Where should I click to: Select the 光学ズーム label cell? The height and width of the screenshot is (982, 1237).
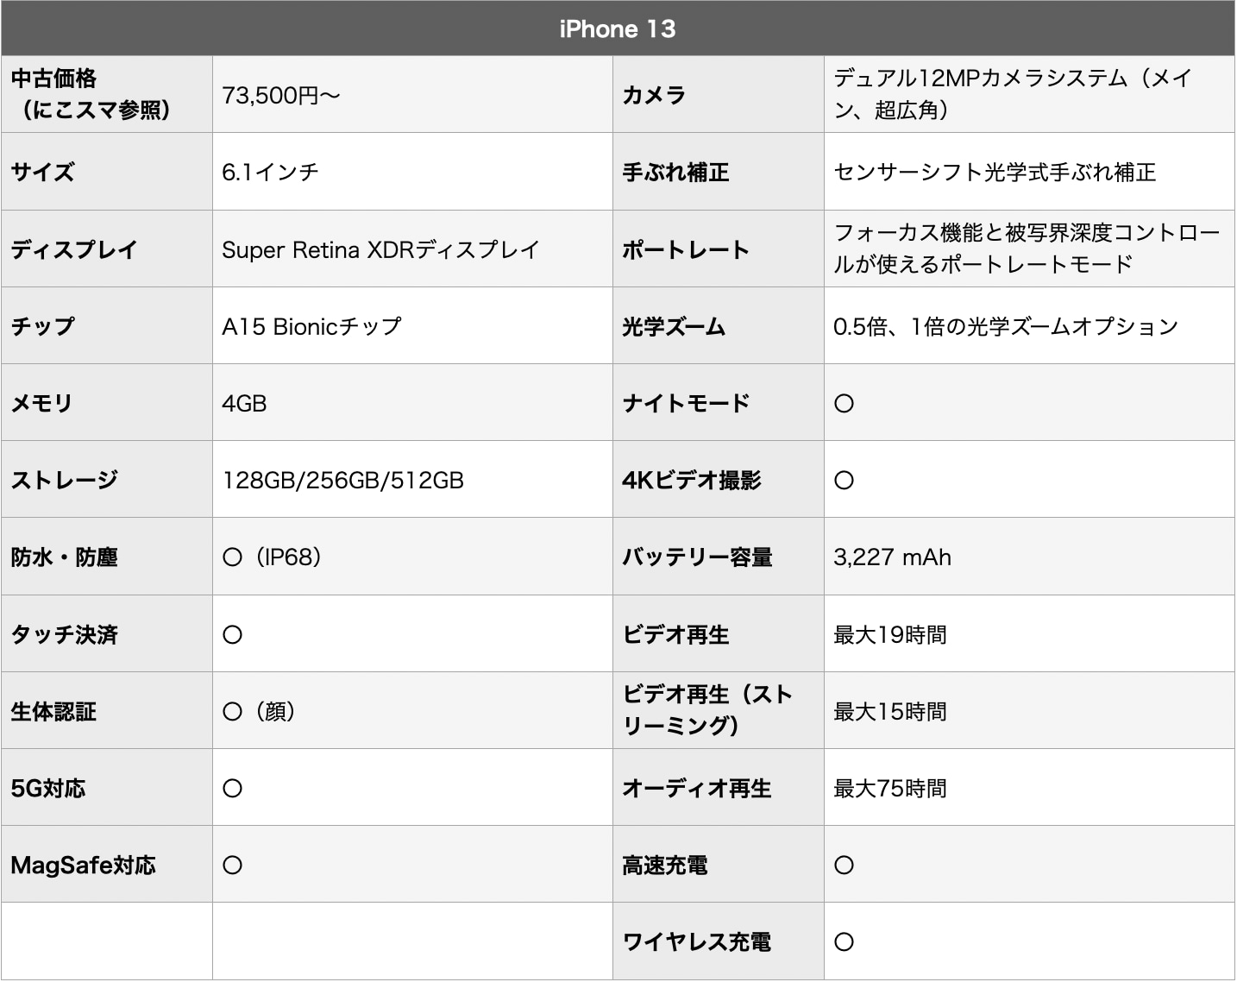(x=719, y=326)
